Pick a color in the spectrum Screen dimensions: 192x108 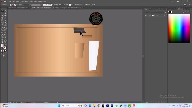[179, 28]
